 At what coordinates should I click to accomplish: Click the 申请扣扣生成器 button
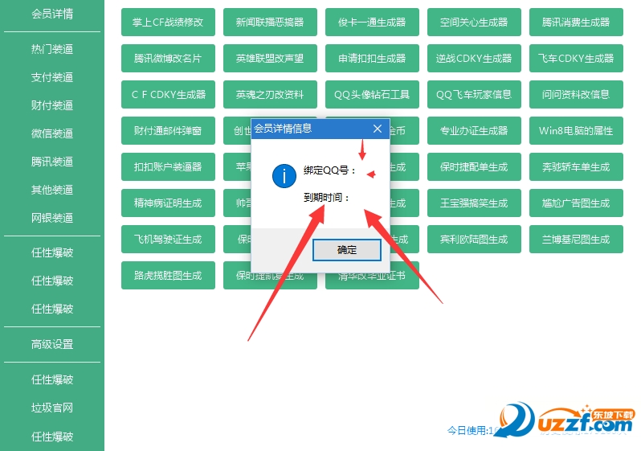372,58
